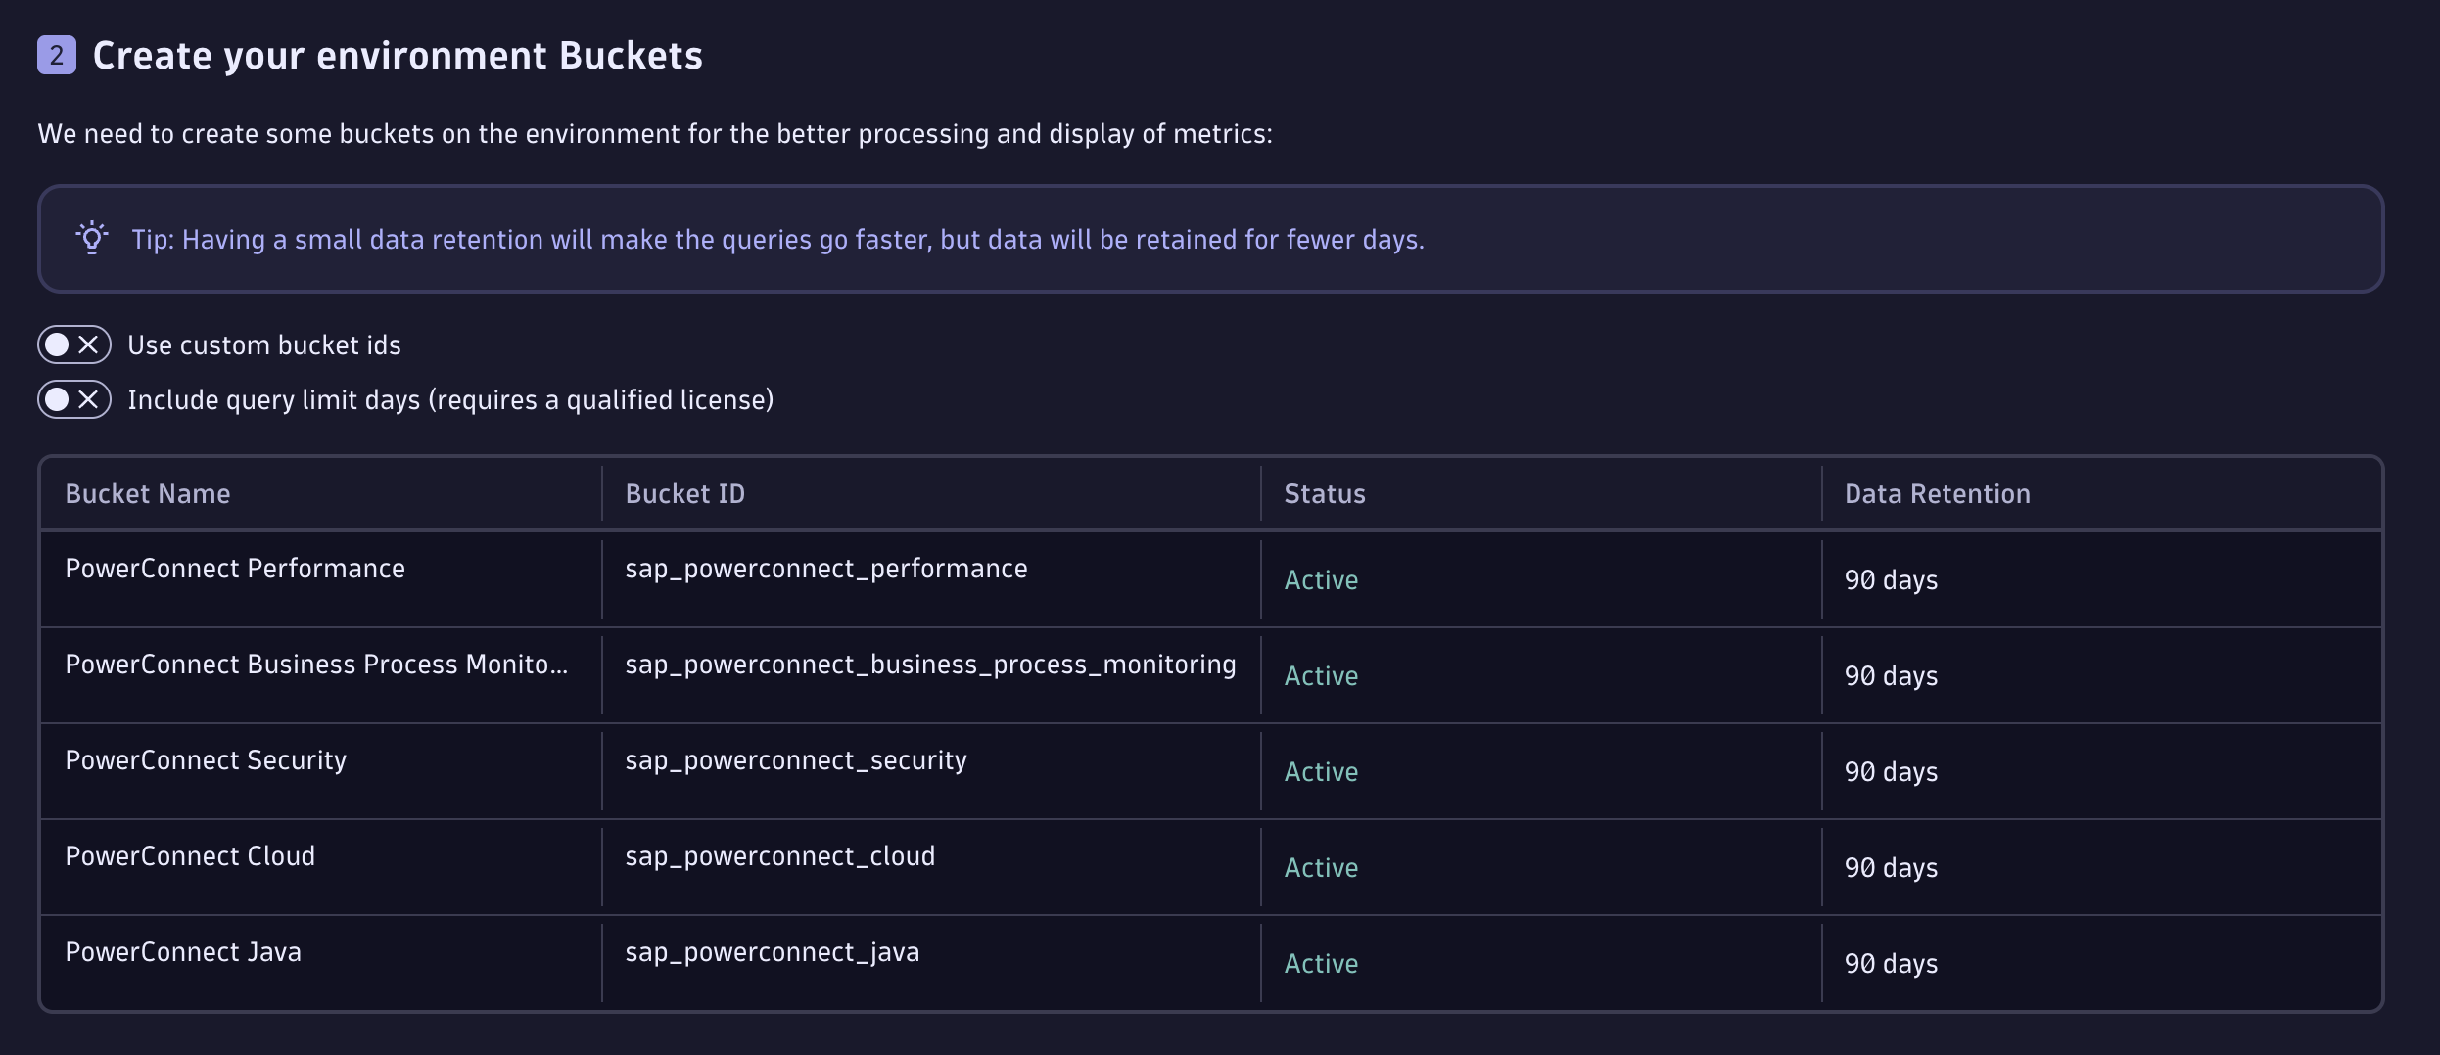Select the PowerConnect Java bucket name
This screenshot has width=2440, height=1055.
tap(183, 952)
